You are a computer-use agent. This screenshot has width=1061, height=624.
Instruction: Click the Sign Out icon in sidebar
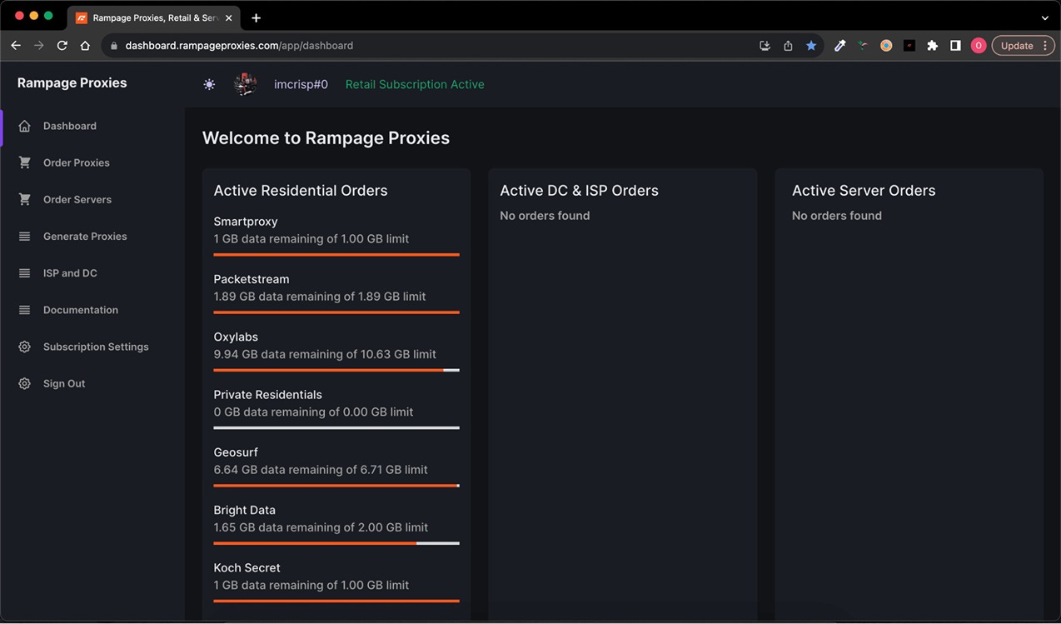pyautogui.click(x=25, y=383)
